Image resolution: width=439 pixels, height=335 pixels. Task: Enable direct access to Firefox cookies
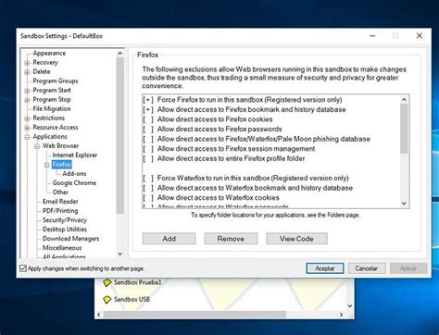[x=148, y=119]
